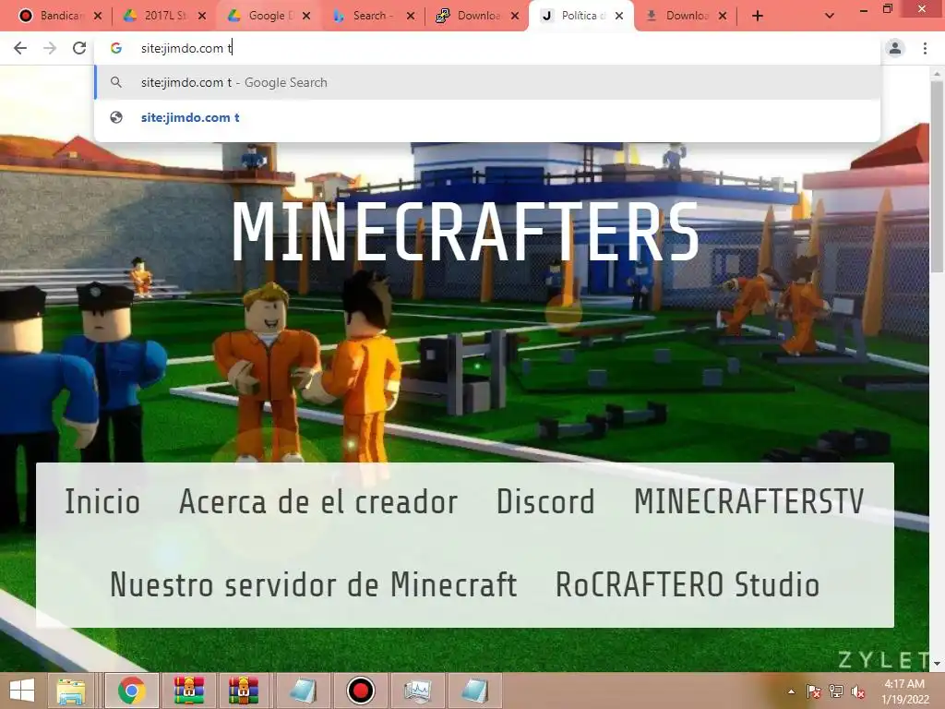Open the Chrome profile avatar

(x=895, y=48)
